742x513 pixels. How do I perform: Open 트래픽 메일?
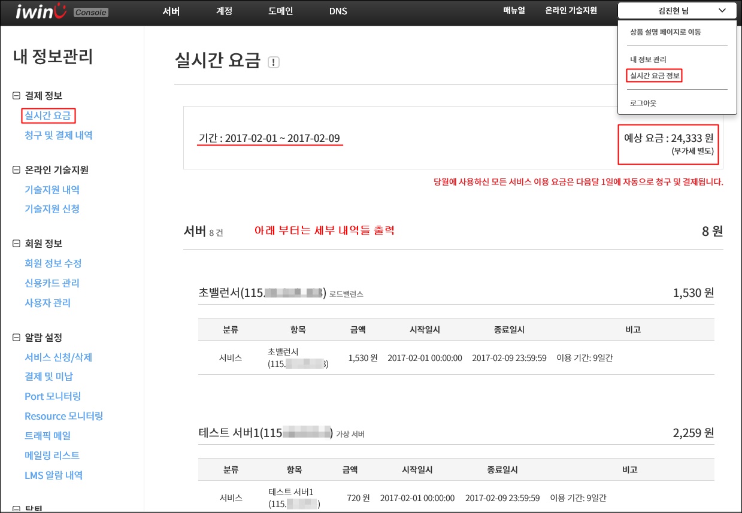pyautogui.click(x=48, y=436)
